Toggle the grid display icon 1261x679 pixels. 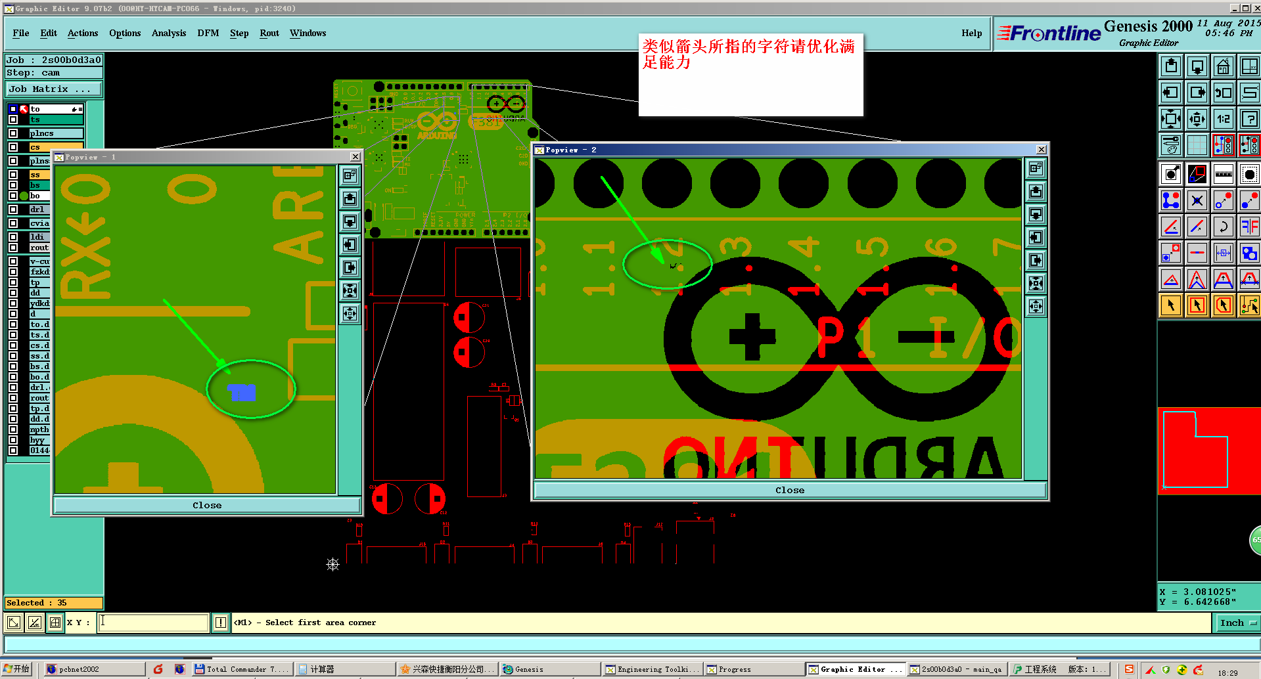[1197, 145]
